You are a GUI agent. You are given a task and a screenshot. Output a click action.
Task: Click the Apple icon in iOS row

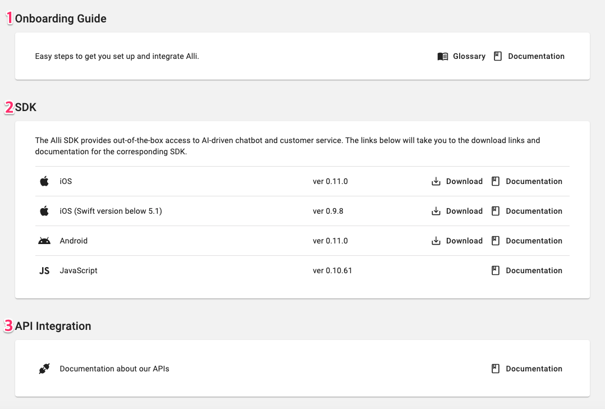click(44, 182)
